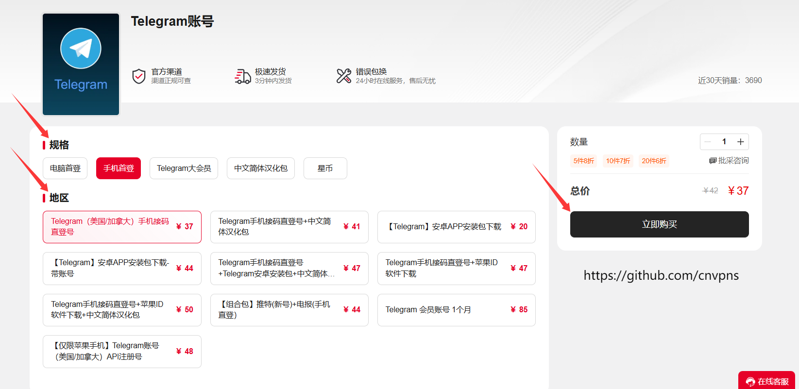The width and height of the screenshot is (799, 389).
Task: Click 24小时在线服务,售后无忧 subtitle
Action: click(x=396, y=81)
